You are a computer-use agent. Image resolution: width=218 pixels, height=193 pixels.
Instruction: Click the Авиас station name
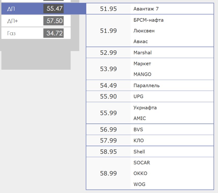pos(141,42)
